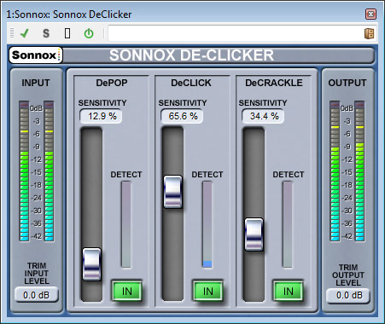This screenshot has height=324, width=385.
Task: Click the SONNOX DE-CLICKER title banner
Action: pos(191,55)
